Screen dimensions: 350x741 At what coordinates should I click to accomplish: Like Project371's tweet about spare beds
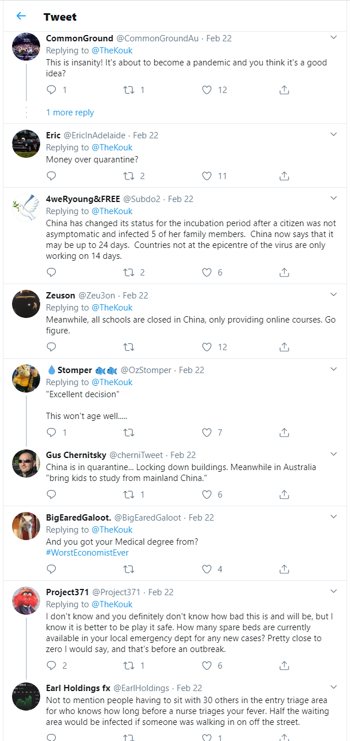(207, 665)
